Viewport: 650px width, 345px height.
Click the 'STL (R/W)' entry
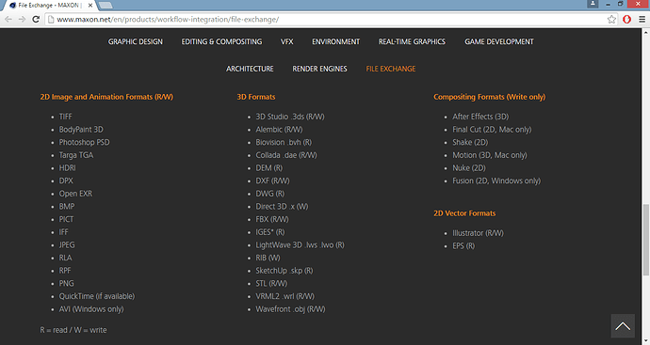271,284
